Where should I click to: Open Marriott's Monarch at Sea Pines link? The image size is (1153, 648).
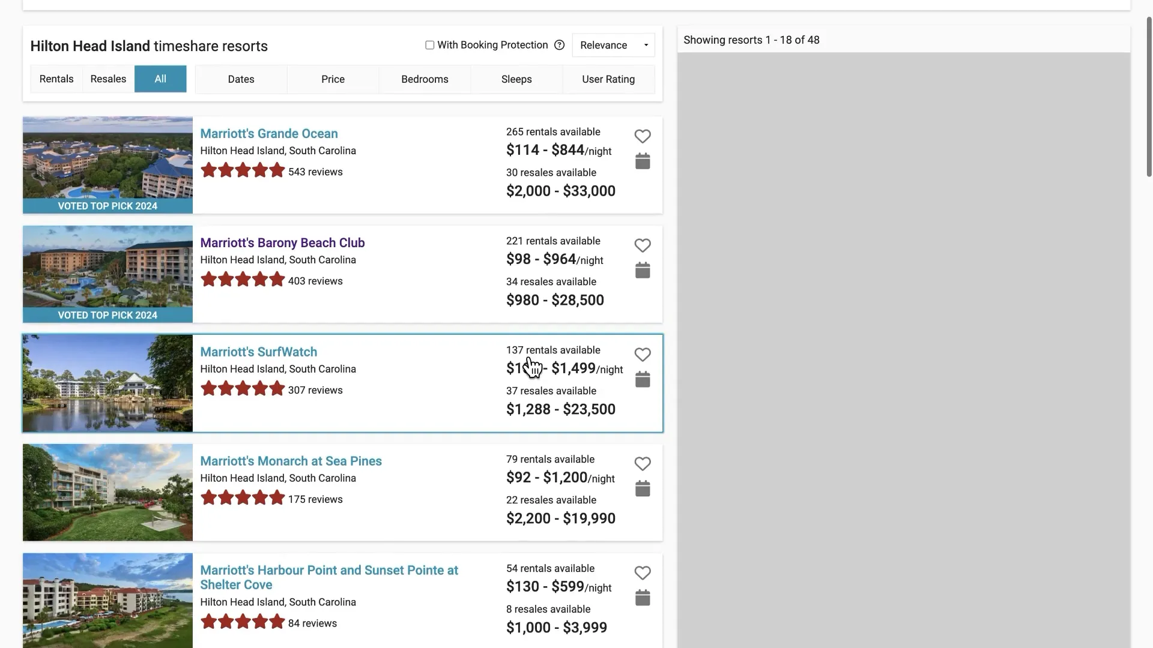291,461
